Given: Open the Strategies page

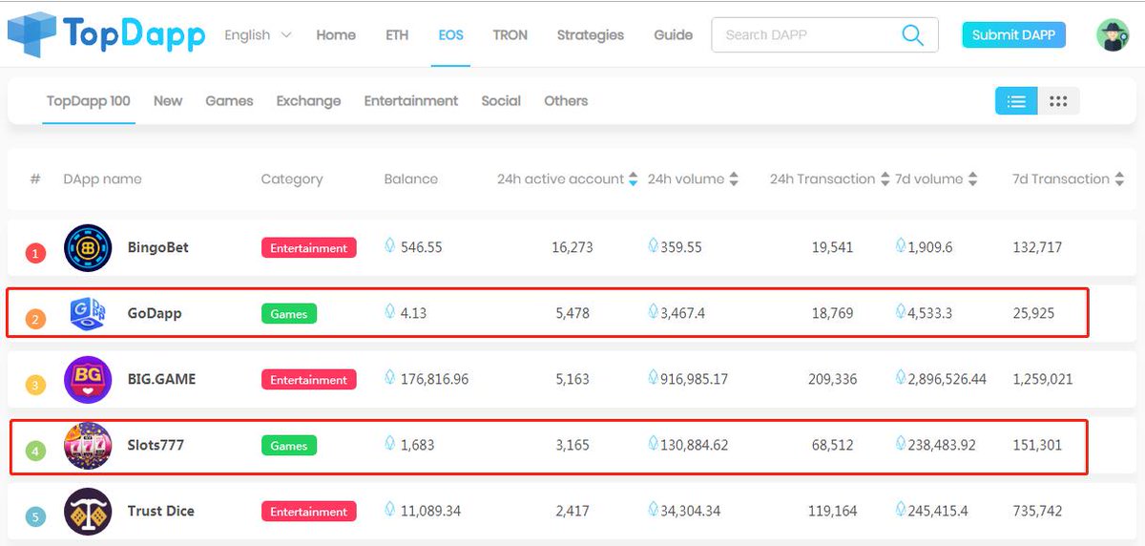Looking at the screenshot, I should [x=591, y=34].
